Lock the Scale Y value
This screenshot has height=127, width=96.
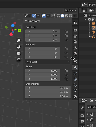coord(66,75)
